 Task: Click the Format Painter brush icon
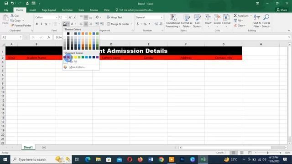click(12, 26)
